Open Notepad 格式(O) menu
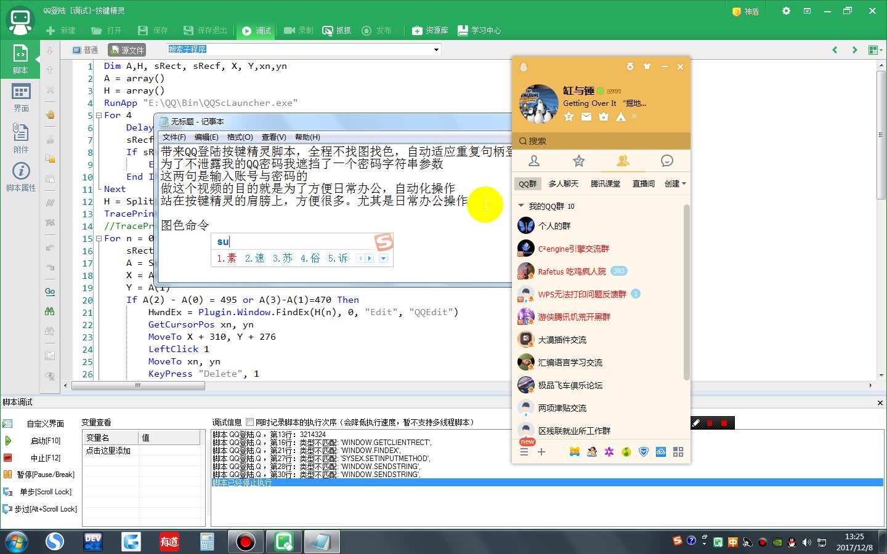Image resolution: width=887 pixels, height=554 pixels. [x=240, y=137]
